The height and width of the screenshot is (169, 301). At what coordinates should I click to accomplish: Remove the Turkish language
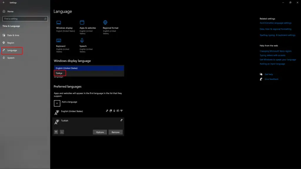(x=115, y=132)
